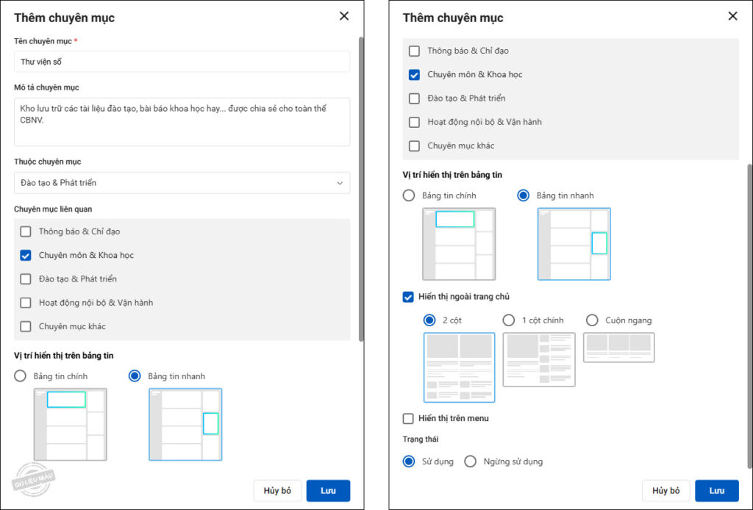753x510 pixels.
Task: Click the Bảng tin nhanh preview image in right dialog
Action: point(574,244)
